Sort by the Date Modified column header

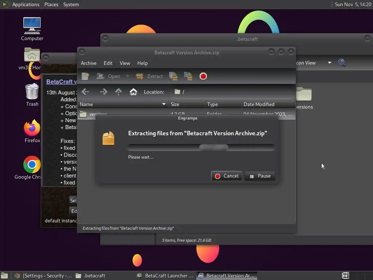click(268, 104)
